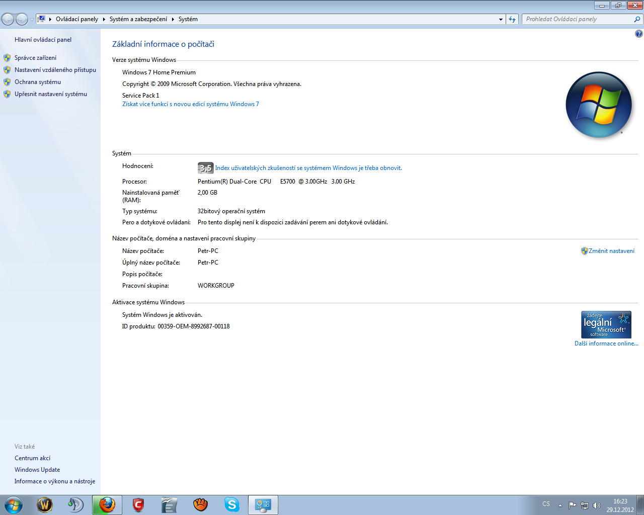
Task: Open Index uživatelských zkušeností link
Action: click(x=308, y=168)
